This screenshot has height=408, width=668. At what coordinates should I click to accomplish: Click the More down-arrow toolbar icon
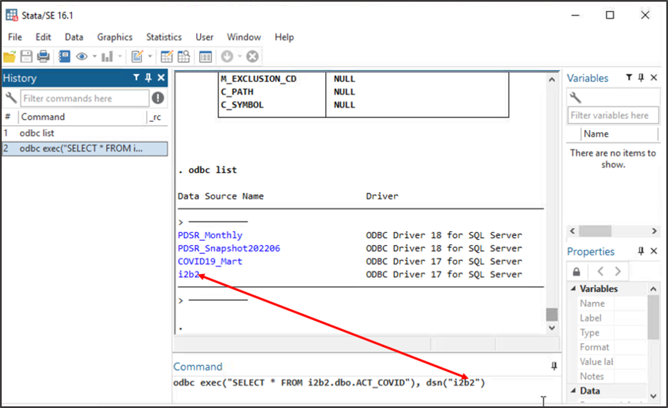point(227,56)
